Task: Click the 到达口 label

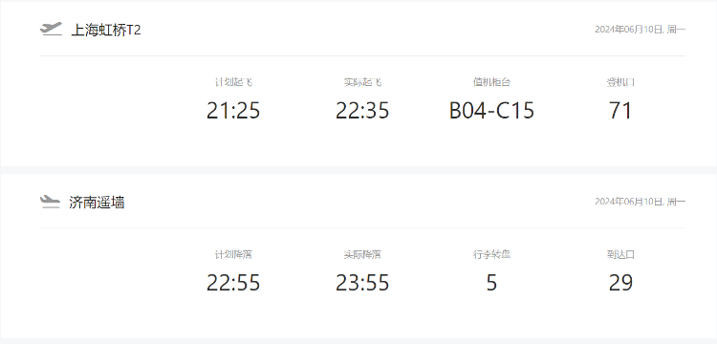Action: pos(620,254)
